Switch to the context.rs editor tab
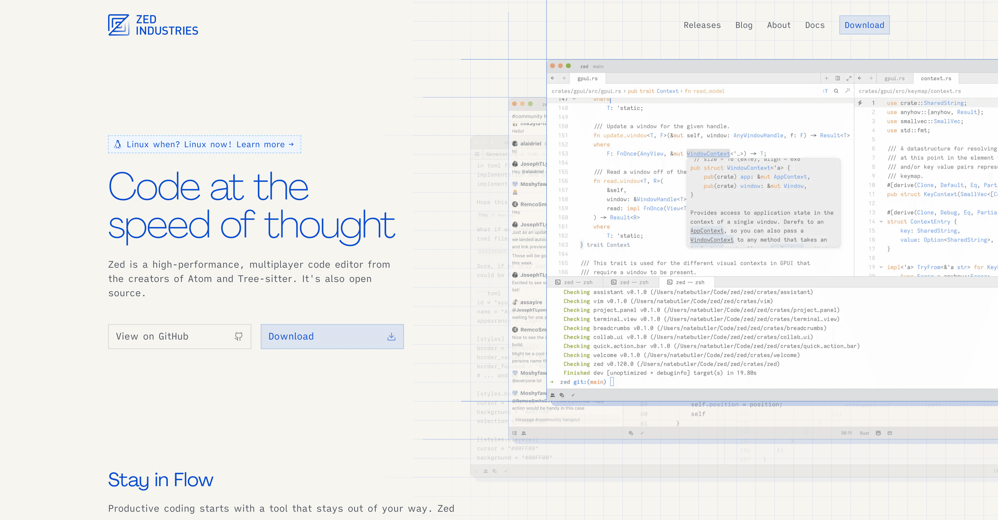 pyautogui.click(x=936, y=78)
